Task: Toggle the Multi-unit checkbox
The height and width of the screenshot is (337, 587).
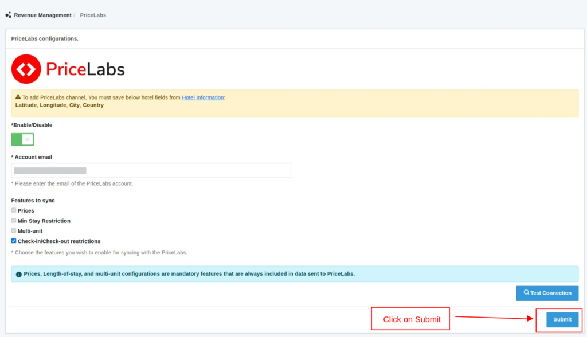Action: click(14, 231)
